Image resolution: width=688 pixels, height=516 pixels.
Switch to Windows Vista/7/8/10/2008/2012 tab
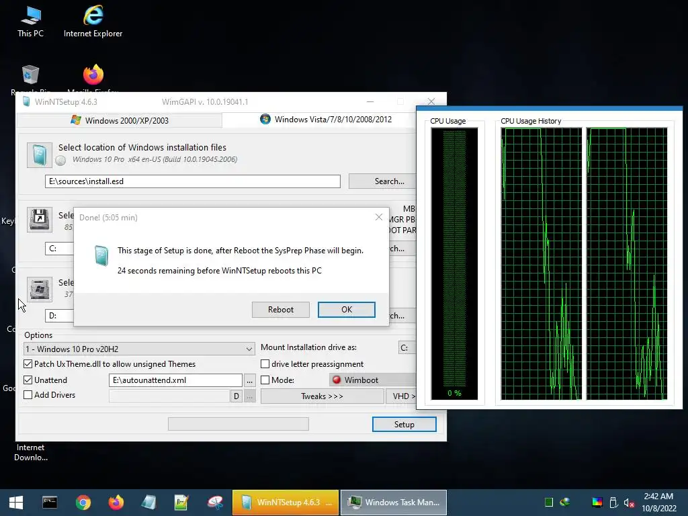pos(326,120)
